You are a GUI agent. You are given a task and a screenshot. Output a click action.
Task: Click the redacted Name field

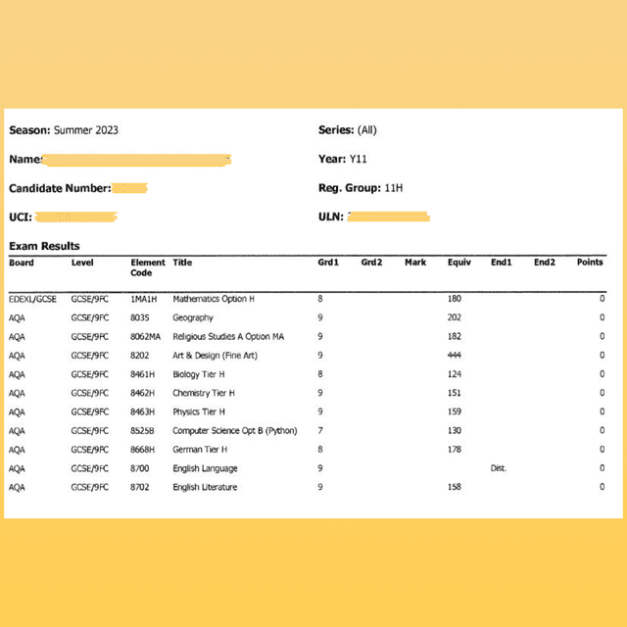[137, 159]
